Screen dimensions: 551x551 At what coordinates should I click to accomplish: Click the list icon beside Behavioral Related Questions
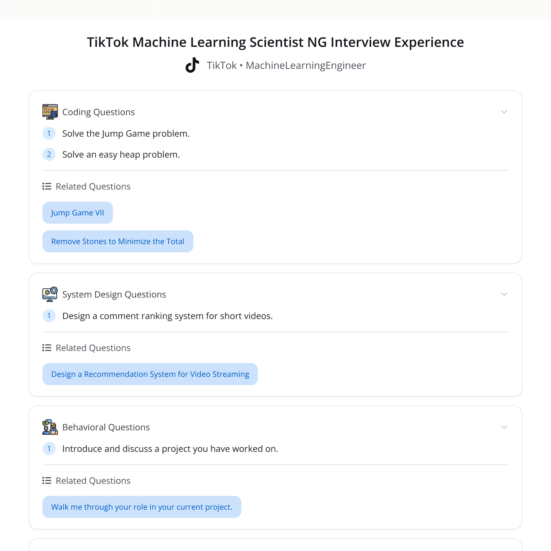pos(46,480)
